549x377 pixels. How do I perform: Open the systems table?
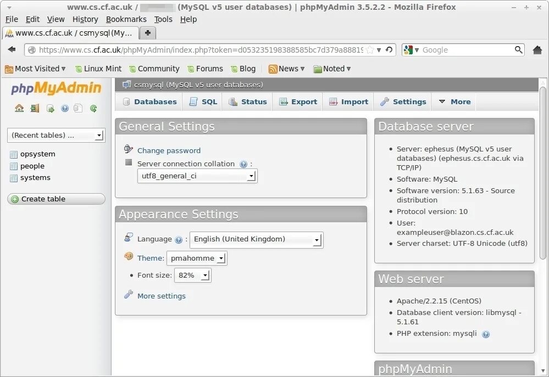[35, 178]
